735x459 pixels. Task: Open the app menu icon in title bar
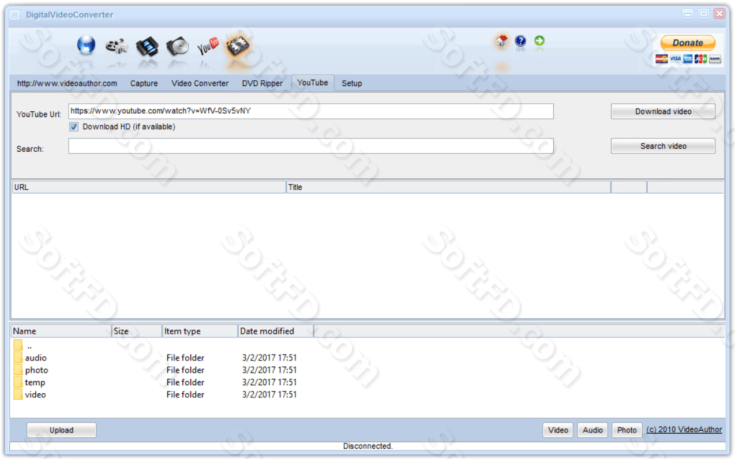[x=15, y=14]
